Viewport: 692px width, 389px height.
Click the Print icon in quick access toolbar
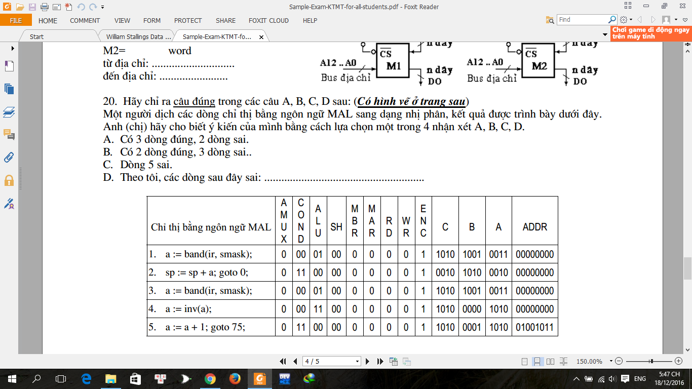click(44, 7)
